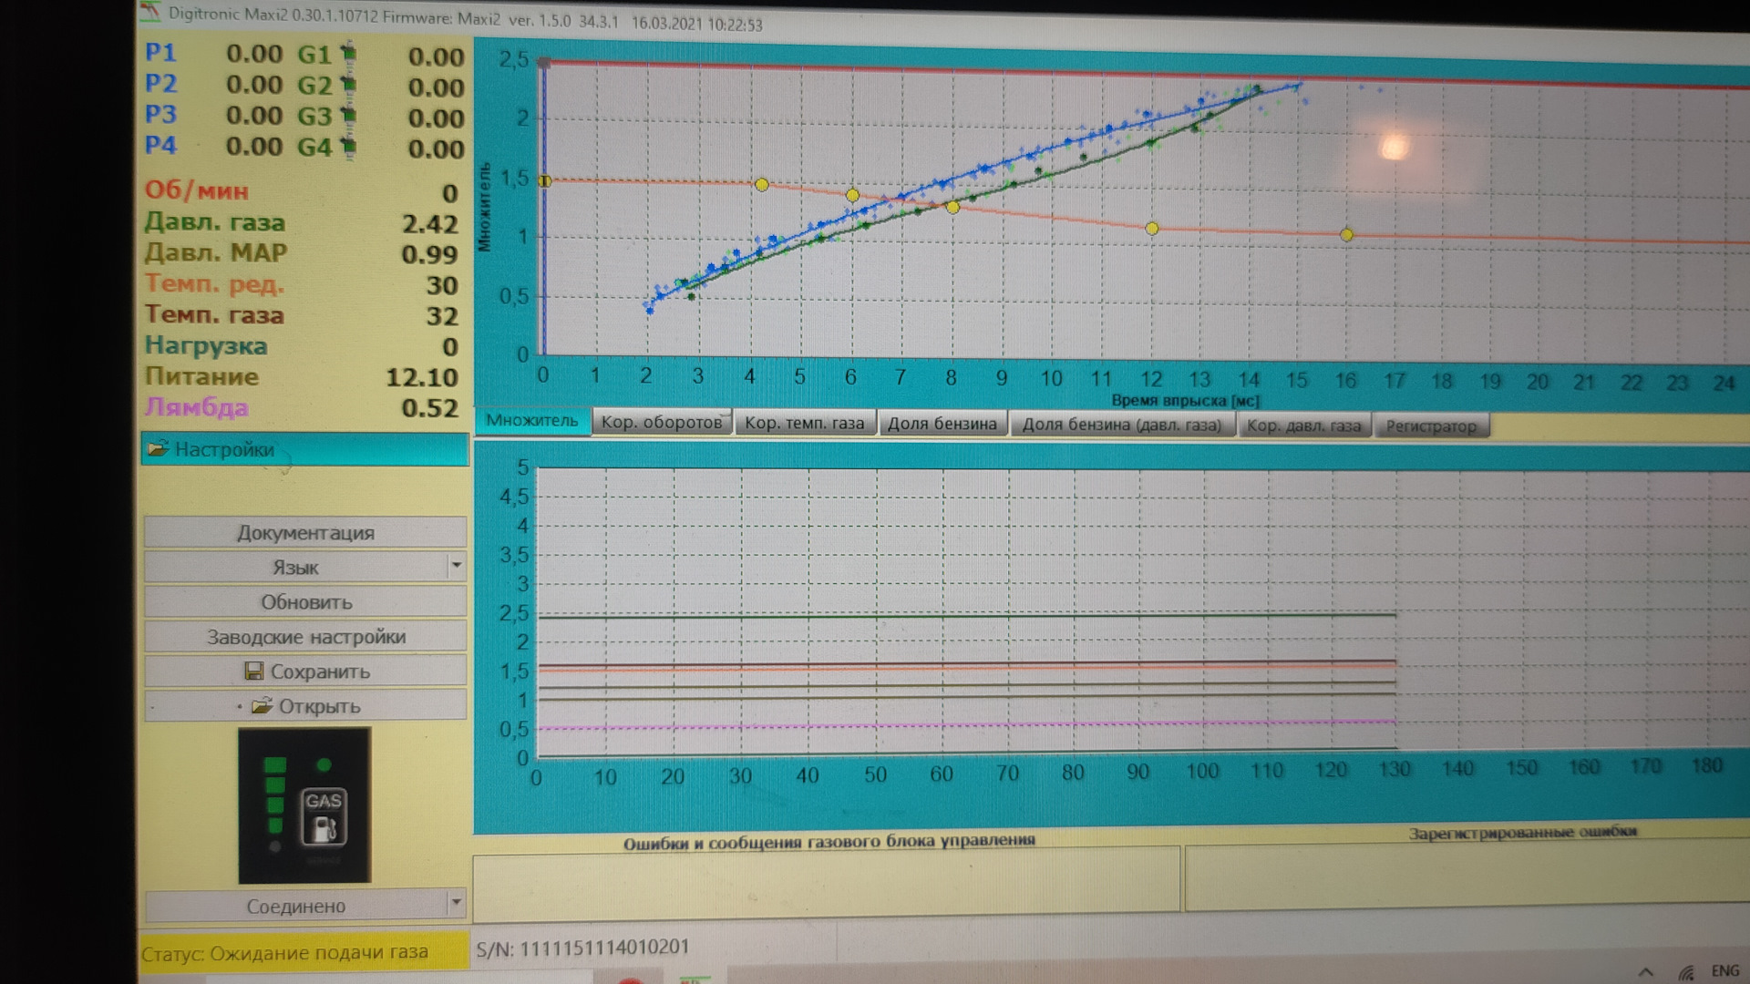
Task: Click the Открыть button
Action: pos(305,706)
